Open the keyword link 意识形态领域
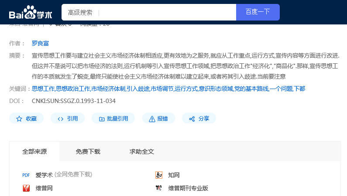Viewport: 347px width, 196px height. pyautogui.click(x=216, y=89)
